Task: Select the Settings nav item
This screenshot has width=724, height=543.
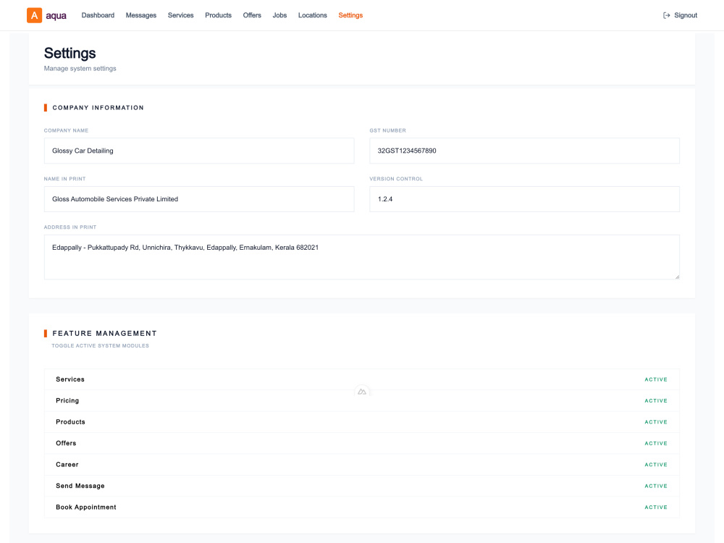Action: point(350,15)
